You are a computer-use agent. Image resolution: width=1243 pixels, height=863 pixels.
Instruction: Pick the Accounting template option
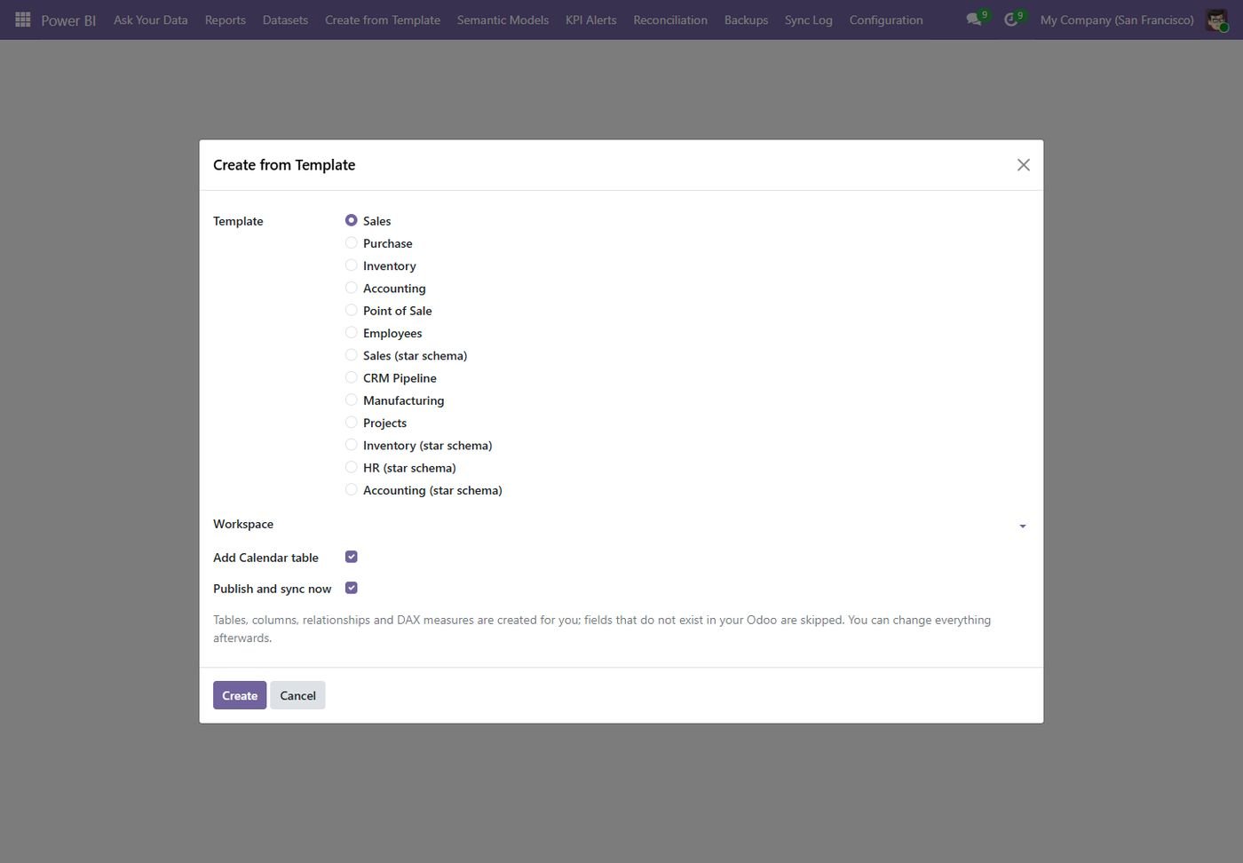tap(352, 288)
